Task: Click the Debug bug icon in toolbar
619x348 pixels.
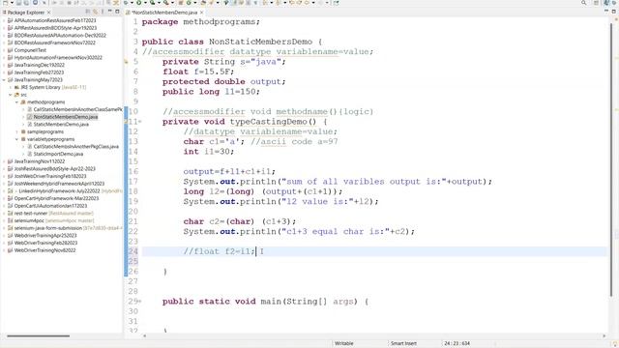Action: [126, 3]
